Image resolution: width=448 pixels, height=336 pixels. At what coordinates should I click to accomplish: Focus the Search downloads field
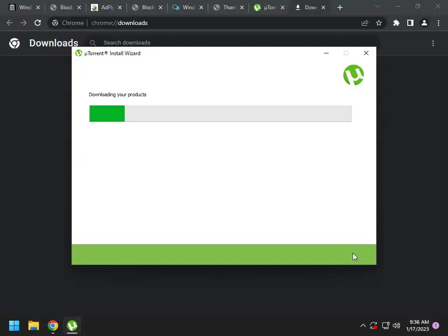[233, 42]
